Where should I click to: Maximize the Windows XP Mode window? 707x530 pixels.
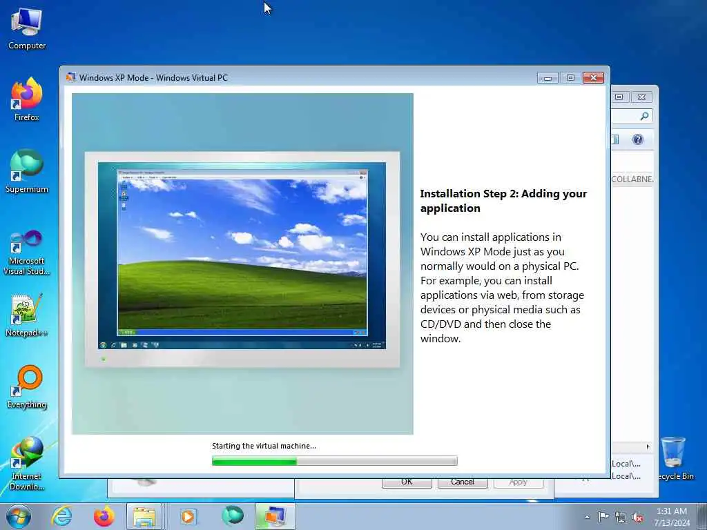coord(570,78)
